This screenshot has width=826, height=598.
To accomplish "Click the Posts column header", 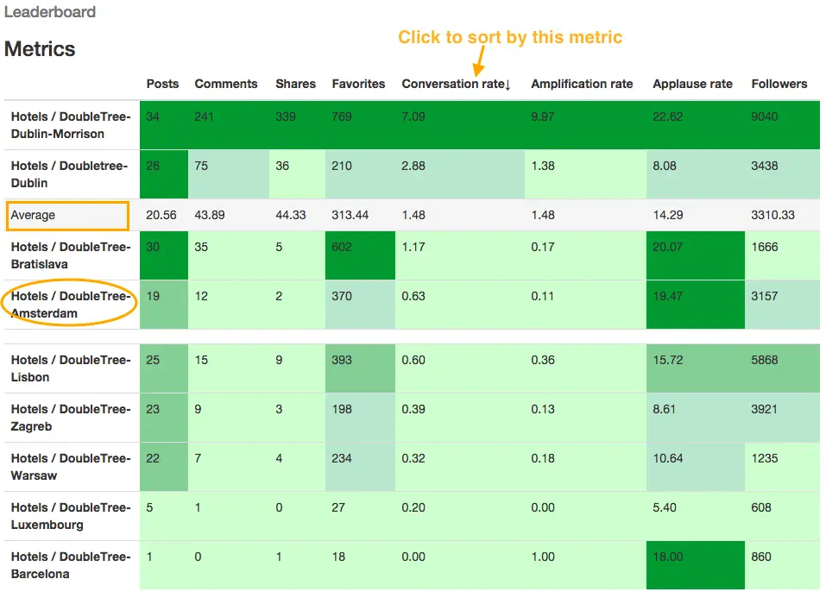I will (162, 84).
